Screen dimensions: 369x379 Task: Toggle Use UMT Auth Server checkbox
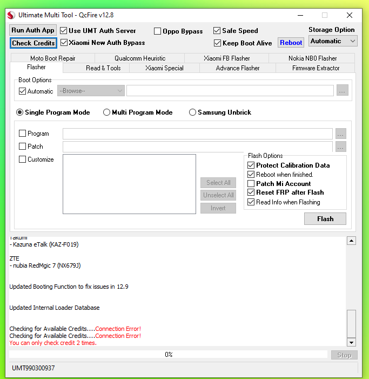pyautogui.click(x=64, y=31)
